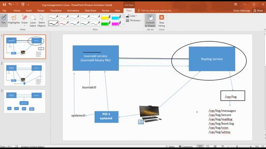Click Stop Inking to close ink tools
The image size is (266, 149).
162,21
